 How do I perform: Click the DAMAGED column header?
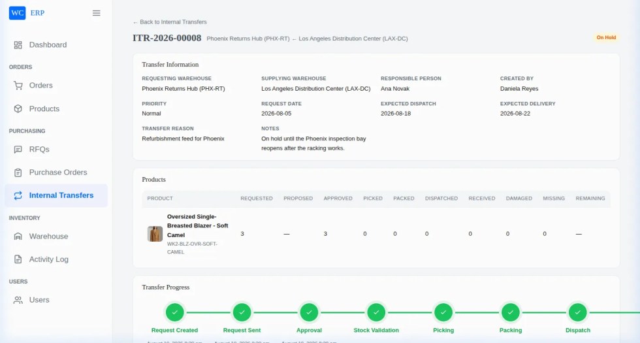tap(519, 199)
